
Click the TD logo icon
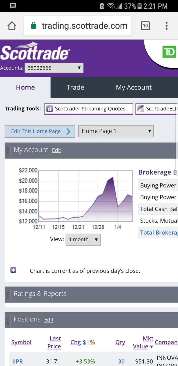click(169, 52)
